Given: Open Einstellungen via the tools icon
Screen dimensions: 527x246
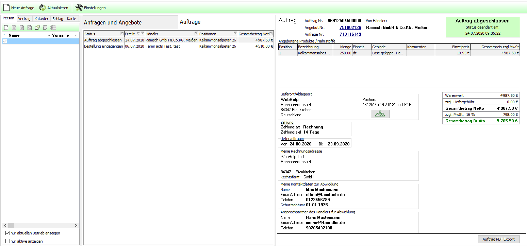Looking at the screenshot, I should (x=79, y=7).
